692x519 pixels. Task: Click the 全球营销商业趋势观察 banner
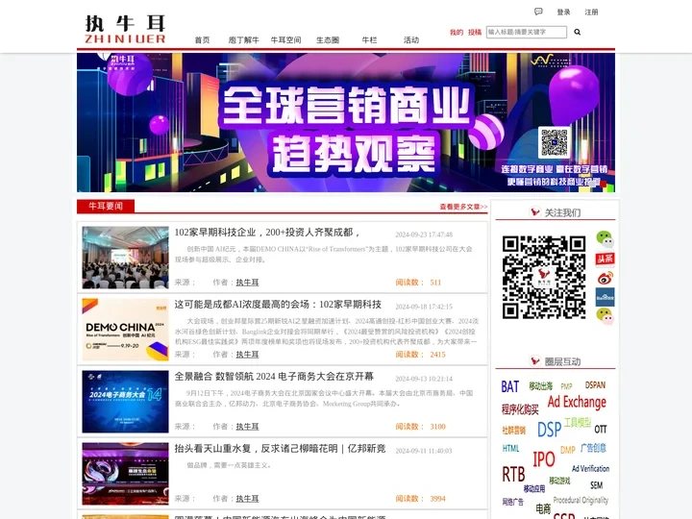[346, 122]
